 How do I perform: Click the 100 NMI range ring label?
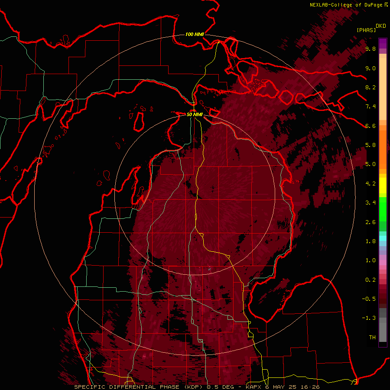195,34
